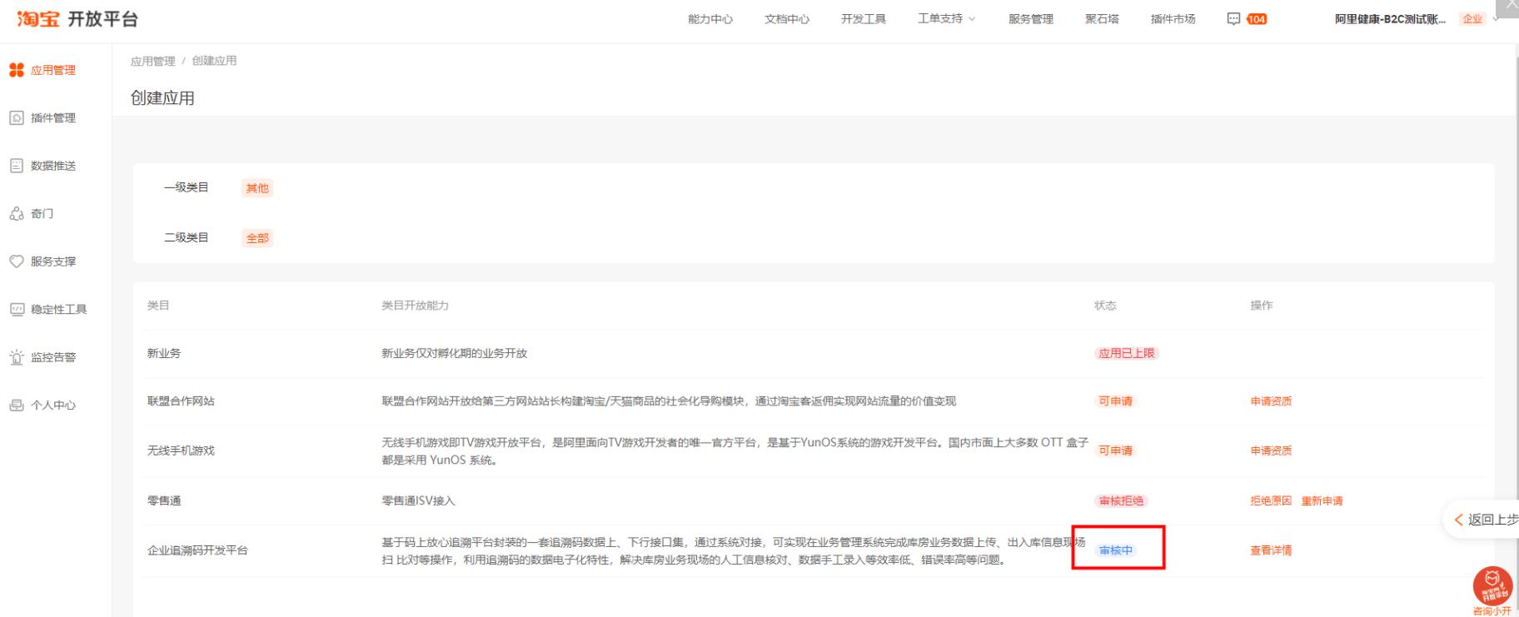This screenshot has width=1519, height=617.
Task: Click the 联盟合作网站 category name
Action: click(181, 401)
